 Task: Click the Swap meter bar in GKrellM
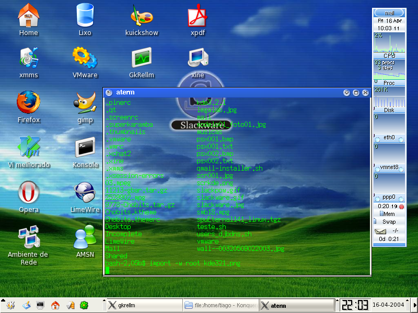point(389,222)
